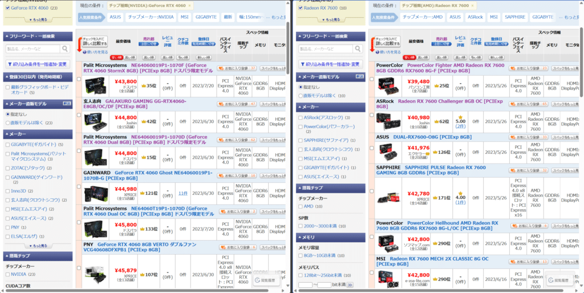The width and height of the screenshot is (584, 293).
Task: Check 最新グラフィックボード・ビデオカード (5) filter
Action: point(8,87)
